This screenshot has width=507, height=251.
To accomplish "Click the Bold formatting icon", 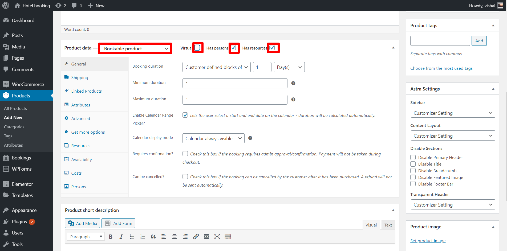I will coord(111,237).
